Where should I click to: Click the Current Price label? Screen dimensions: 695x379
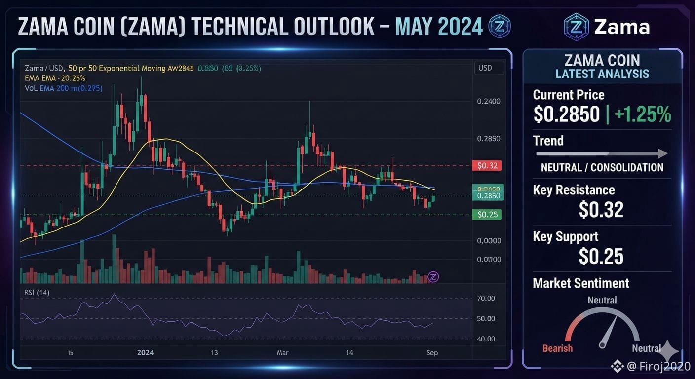569,95
